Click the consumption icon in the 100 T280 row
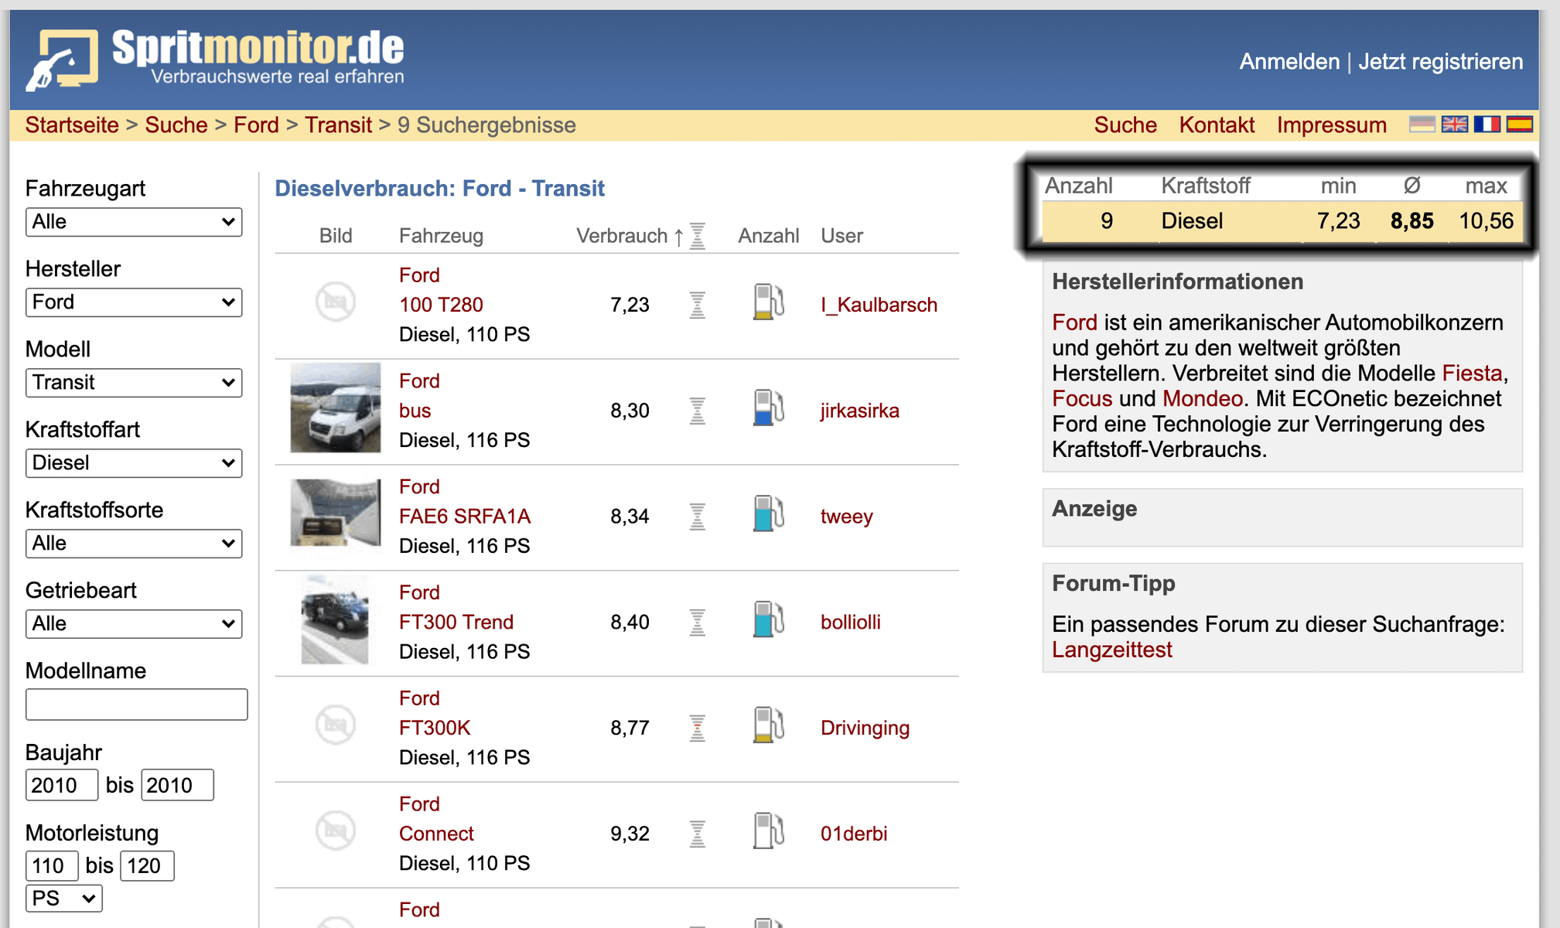 (x=697, y=305)
